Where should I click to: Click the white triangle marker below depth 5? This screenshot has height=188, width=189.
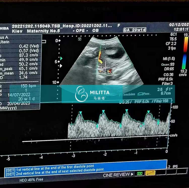click(x=61, y=66)
